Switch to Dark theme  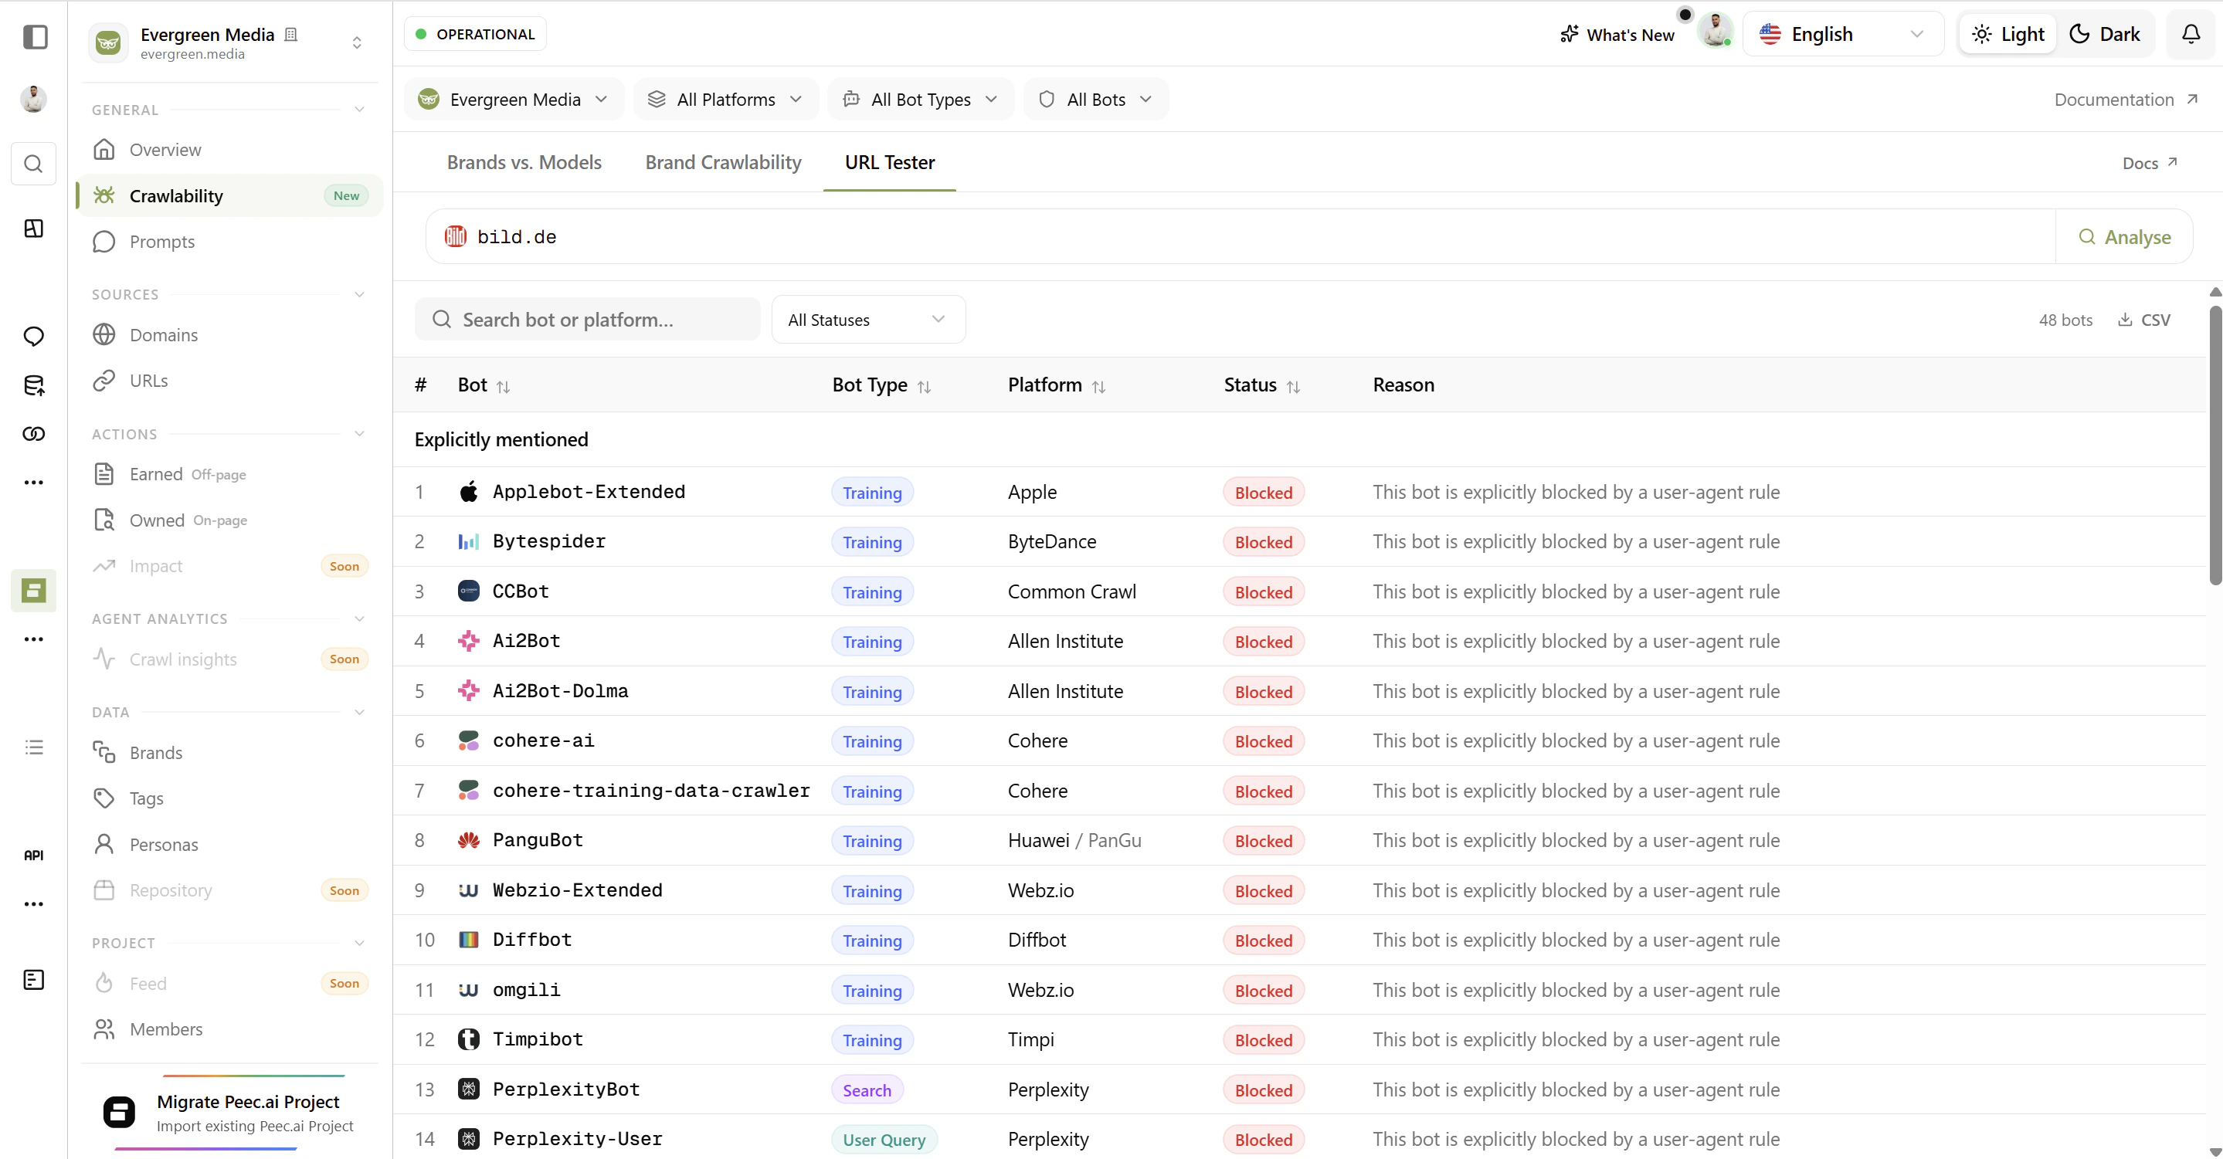click(2106, 34)
